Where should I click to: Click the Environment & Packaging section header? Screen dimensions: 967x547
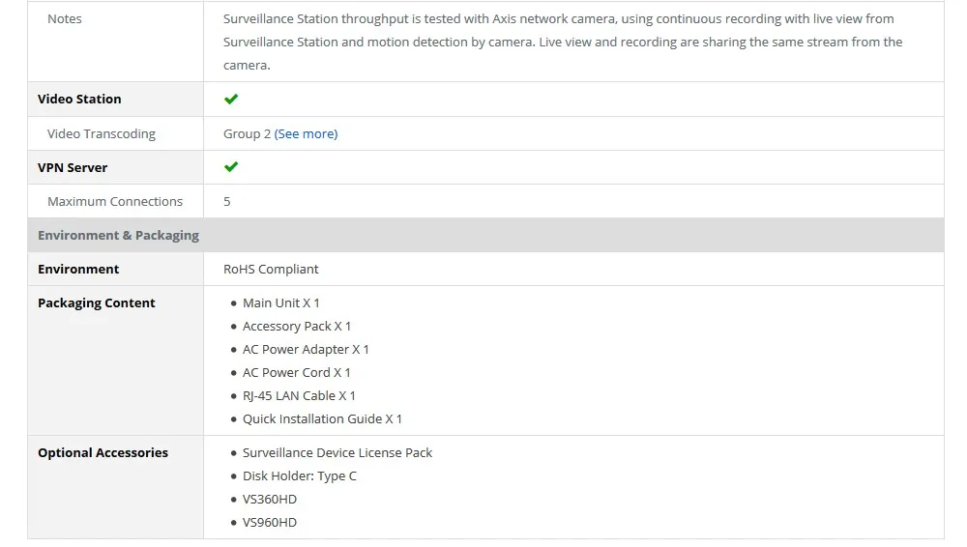coord(118,236)
